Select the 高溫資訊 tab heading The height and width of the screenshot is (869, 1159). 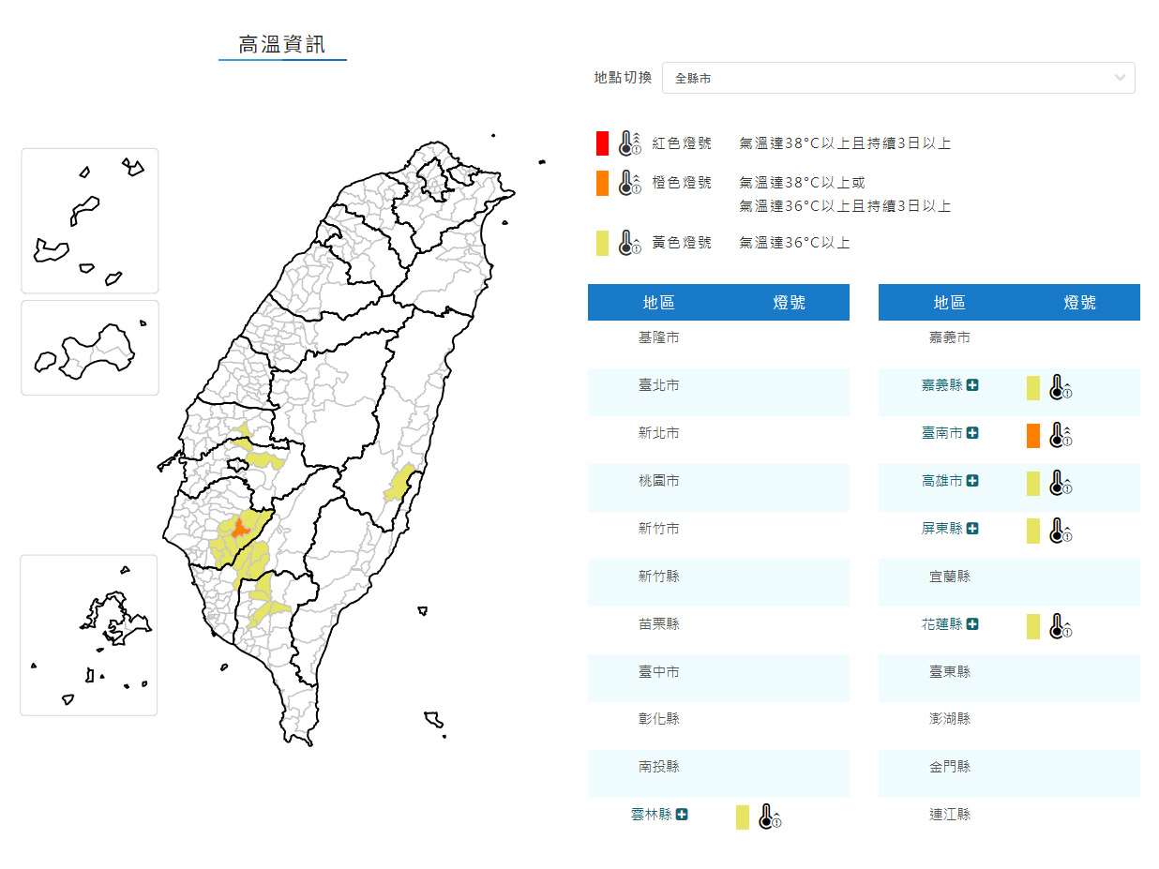coord(282,45)
